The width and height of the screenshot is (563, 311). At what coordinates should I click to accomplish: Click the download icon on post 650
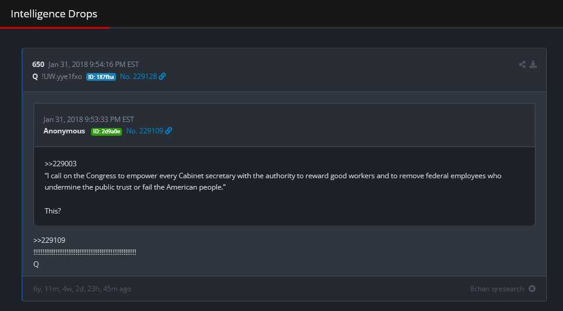tap(533, 65)
